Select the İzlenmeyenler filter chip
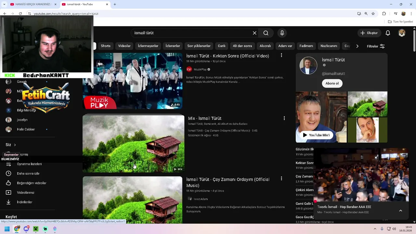The width and height of the screenshot is (416, 234). coord(148,46)
